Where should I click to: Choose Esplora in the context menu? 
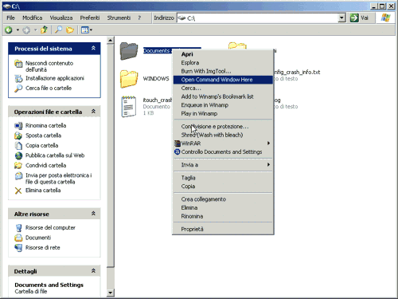click(223, 62)
